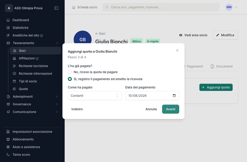Toggle Tema scuro dark theme
The image size is (247, 162).
click(x=32, y=155)
